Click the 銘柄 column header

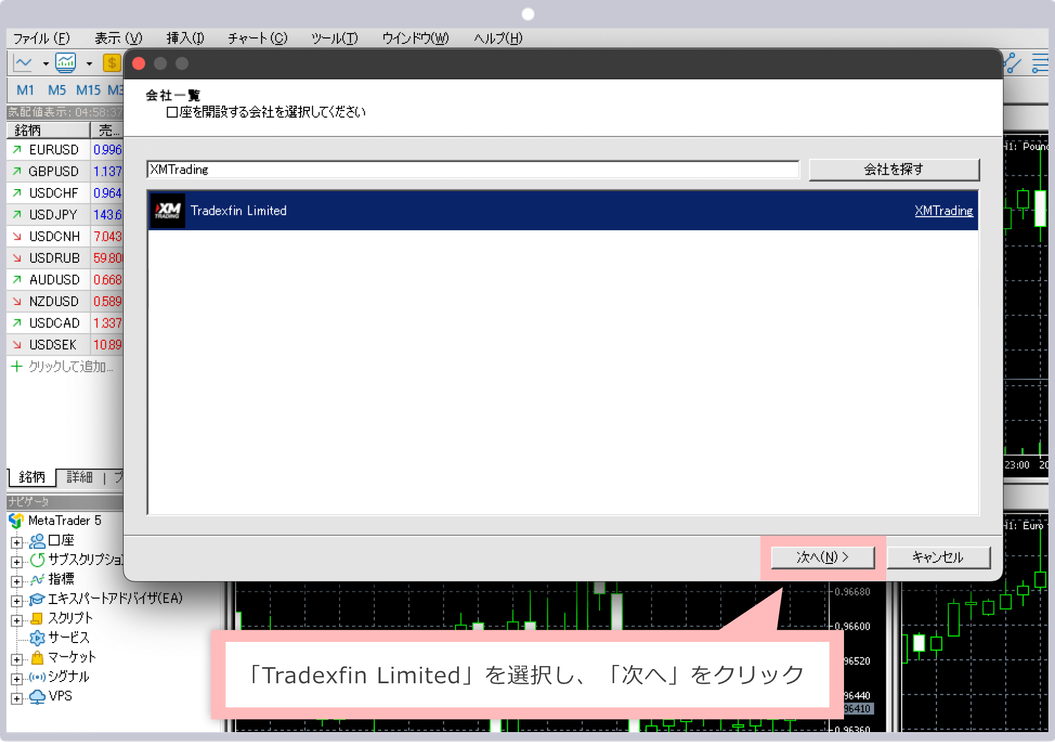click(x=48, y=130)
